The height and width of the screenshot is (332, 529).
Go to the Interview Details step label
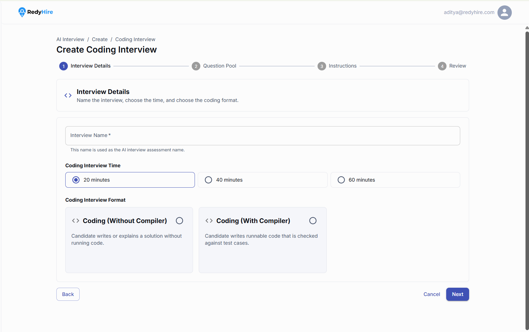click(90, 66)
